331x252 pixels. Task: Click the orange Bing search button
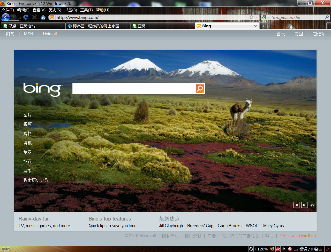pyautogui.click(x=200, y=89)
